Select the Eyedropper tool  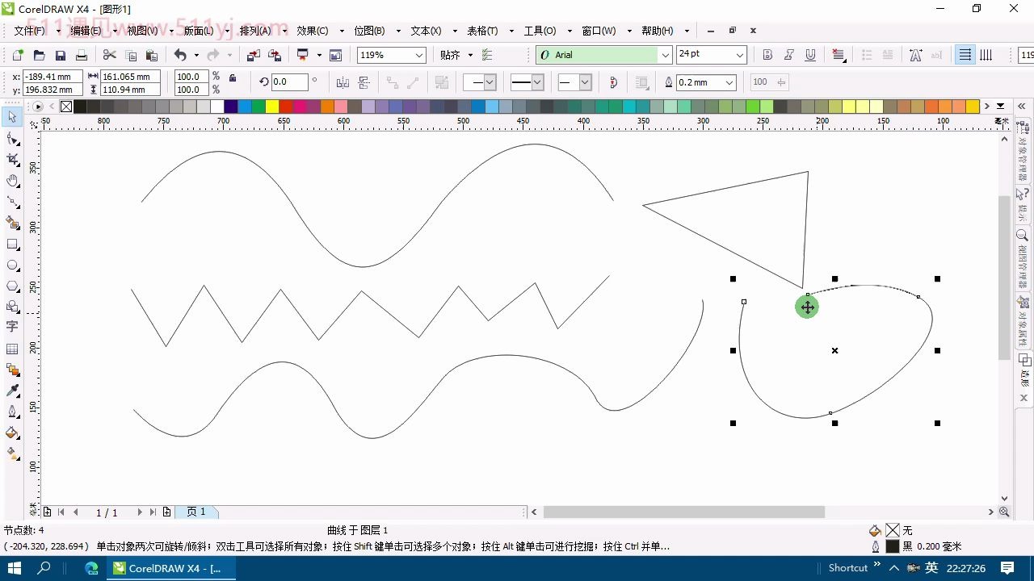(x=12, y=391)
